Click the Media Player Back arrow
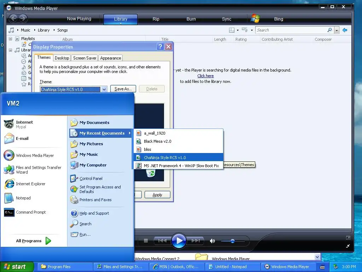This screenshot has width=362, height=272. tap(13, 18)
